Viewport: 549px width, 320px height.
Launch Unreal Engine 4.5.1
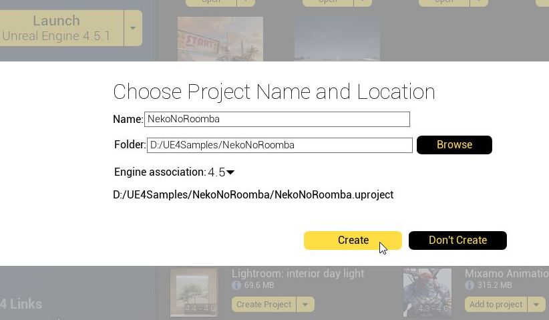coord(61,28)
